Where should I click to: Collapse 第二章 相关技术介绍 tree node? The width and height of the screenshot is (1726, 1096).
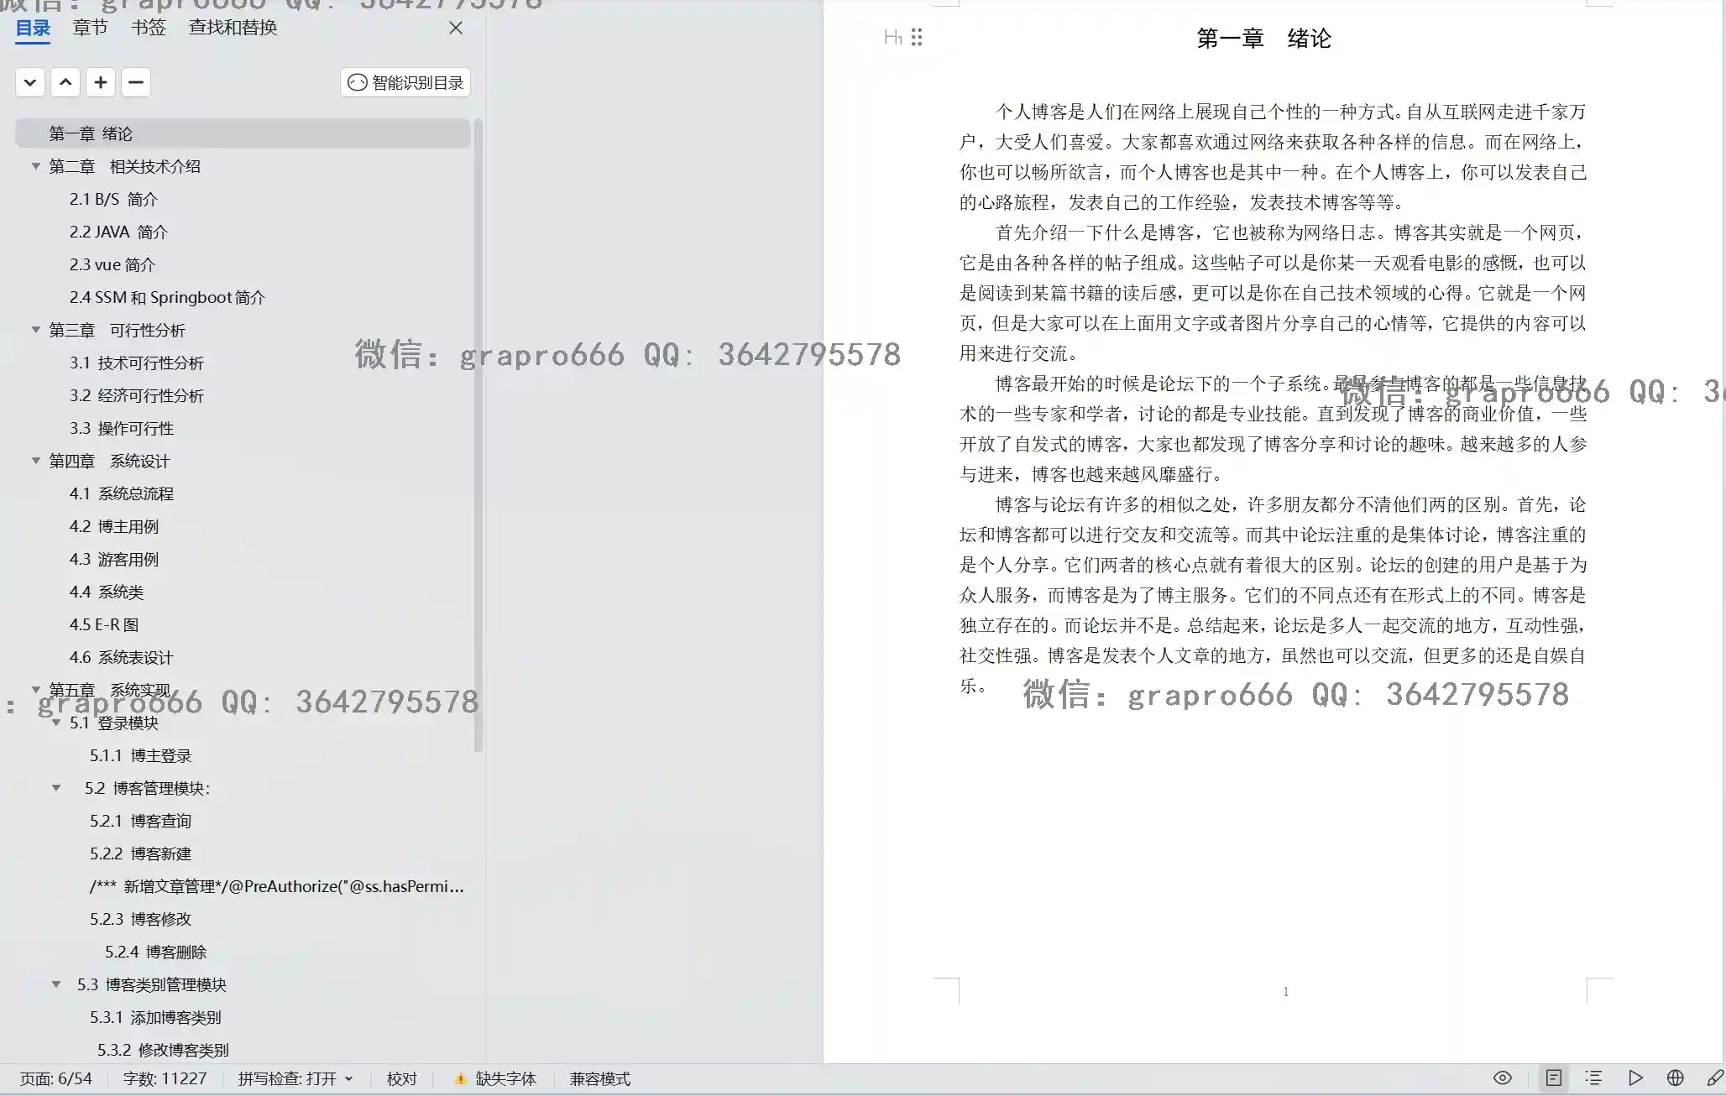tap(36, 166)
